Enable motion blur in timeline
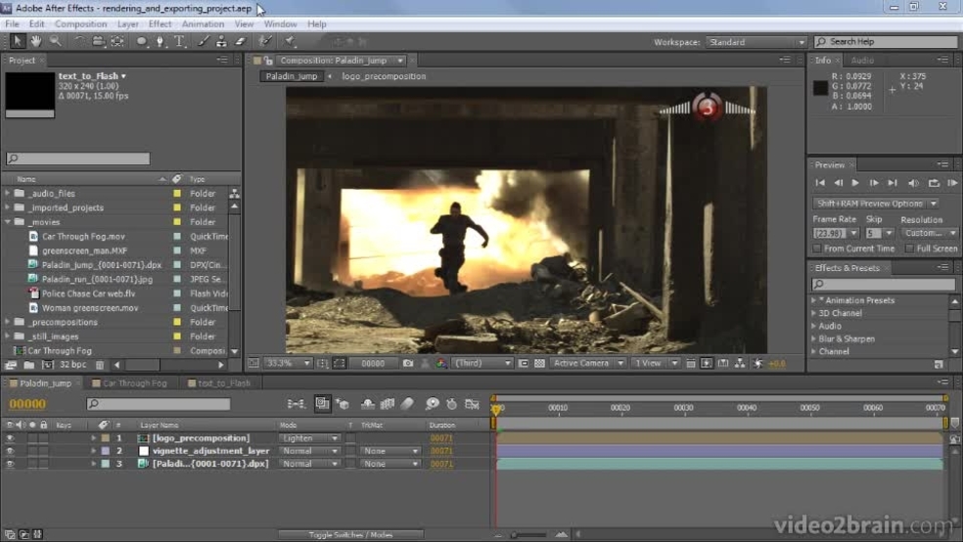Image resolution: width=963 pixels, height=542 pixels. tap(407, 403)
